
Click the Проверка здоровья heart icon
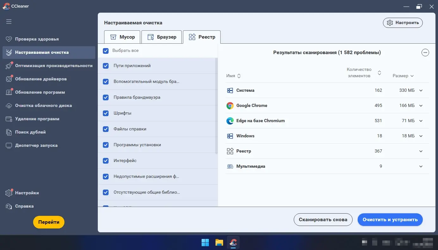point(9,39)
